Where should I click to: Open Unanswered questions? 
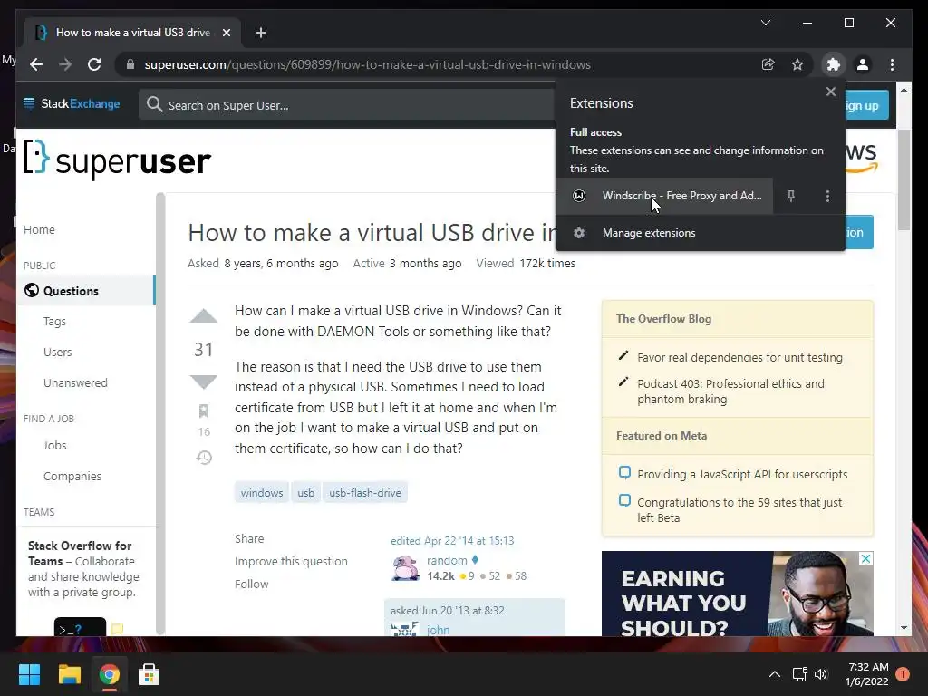[x=75, y=383]
